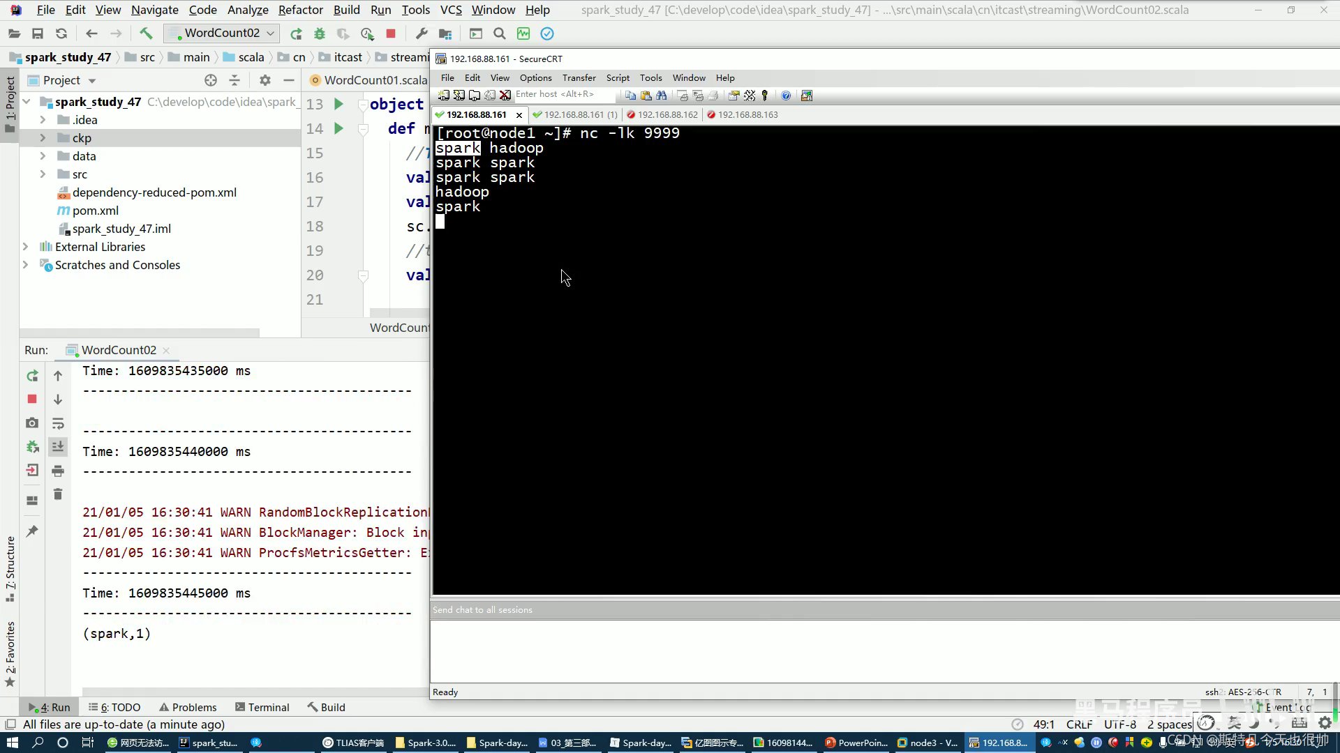Click the green Debug bug icon
This screenshot has height=753, width=1340.
click(x=320, y=33)
